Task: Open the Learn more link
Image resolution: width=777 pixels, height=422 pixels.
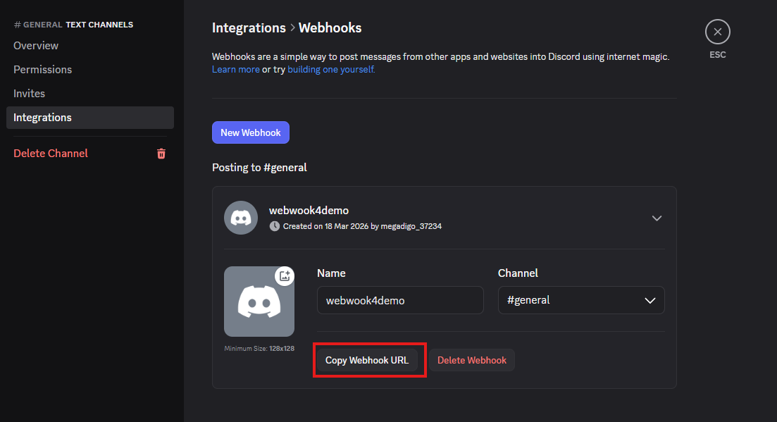Action: pyautogui.click(x=235, y=69)
